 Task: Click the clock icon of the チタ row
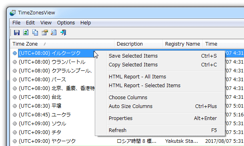[15, 132]
